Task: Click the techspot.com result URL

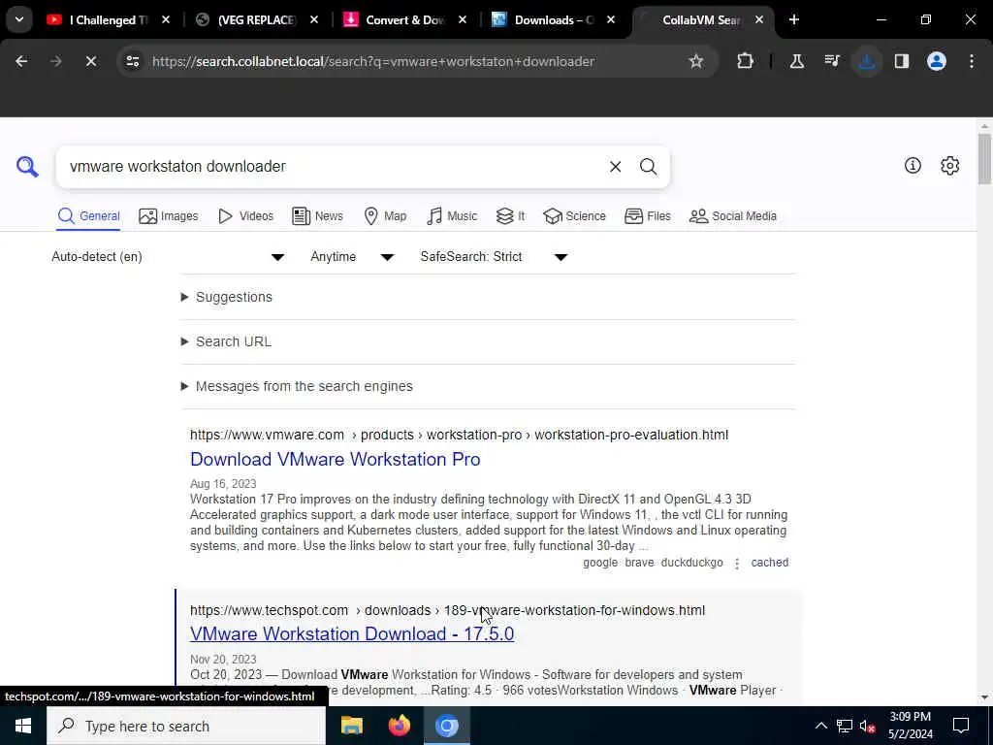Action: pos(447,611)
